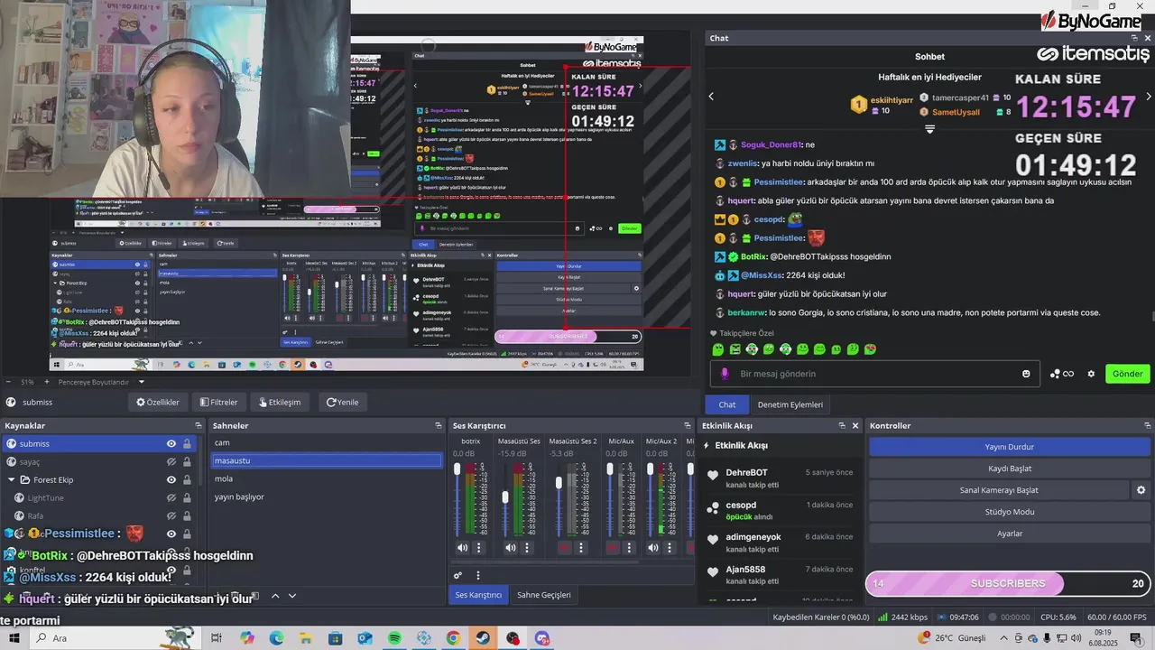The image size is (1155, 650).
Task: Open the chat settings gear icon
Action: [x=1091, y=374]
